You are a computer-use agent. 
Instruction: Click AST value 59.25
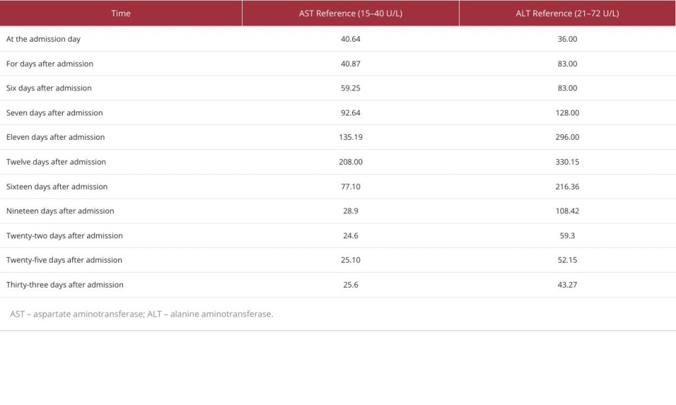pyautogui.click(x=350, y=88)
